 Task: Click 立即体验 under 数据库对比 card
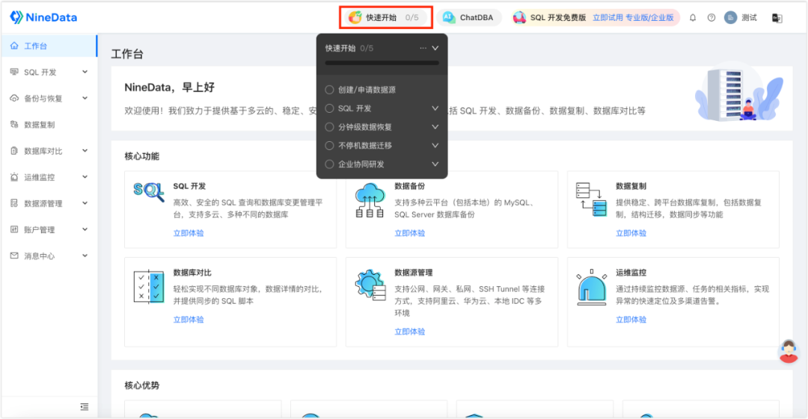click(189, 320)
